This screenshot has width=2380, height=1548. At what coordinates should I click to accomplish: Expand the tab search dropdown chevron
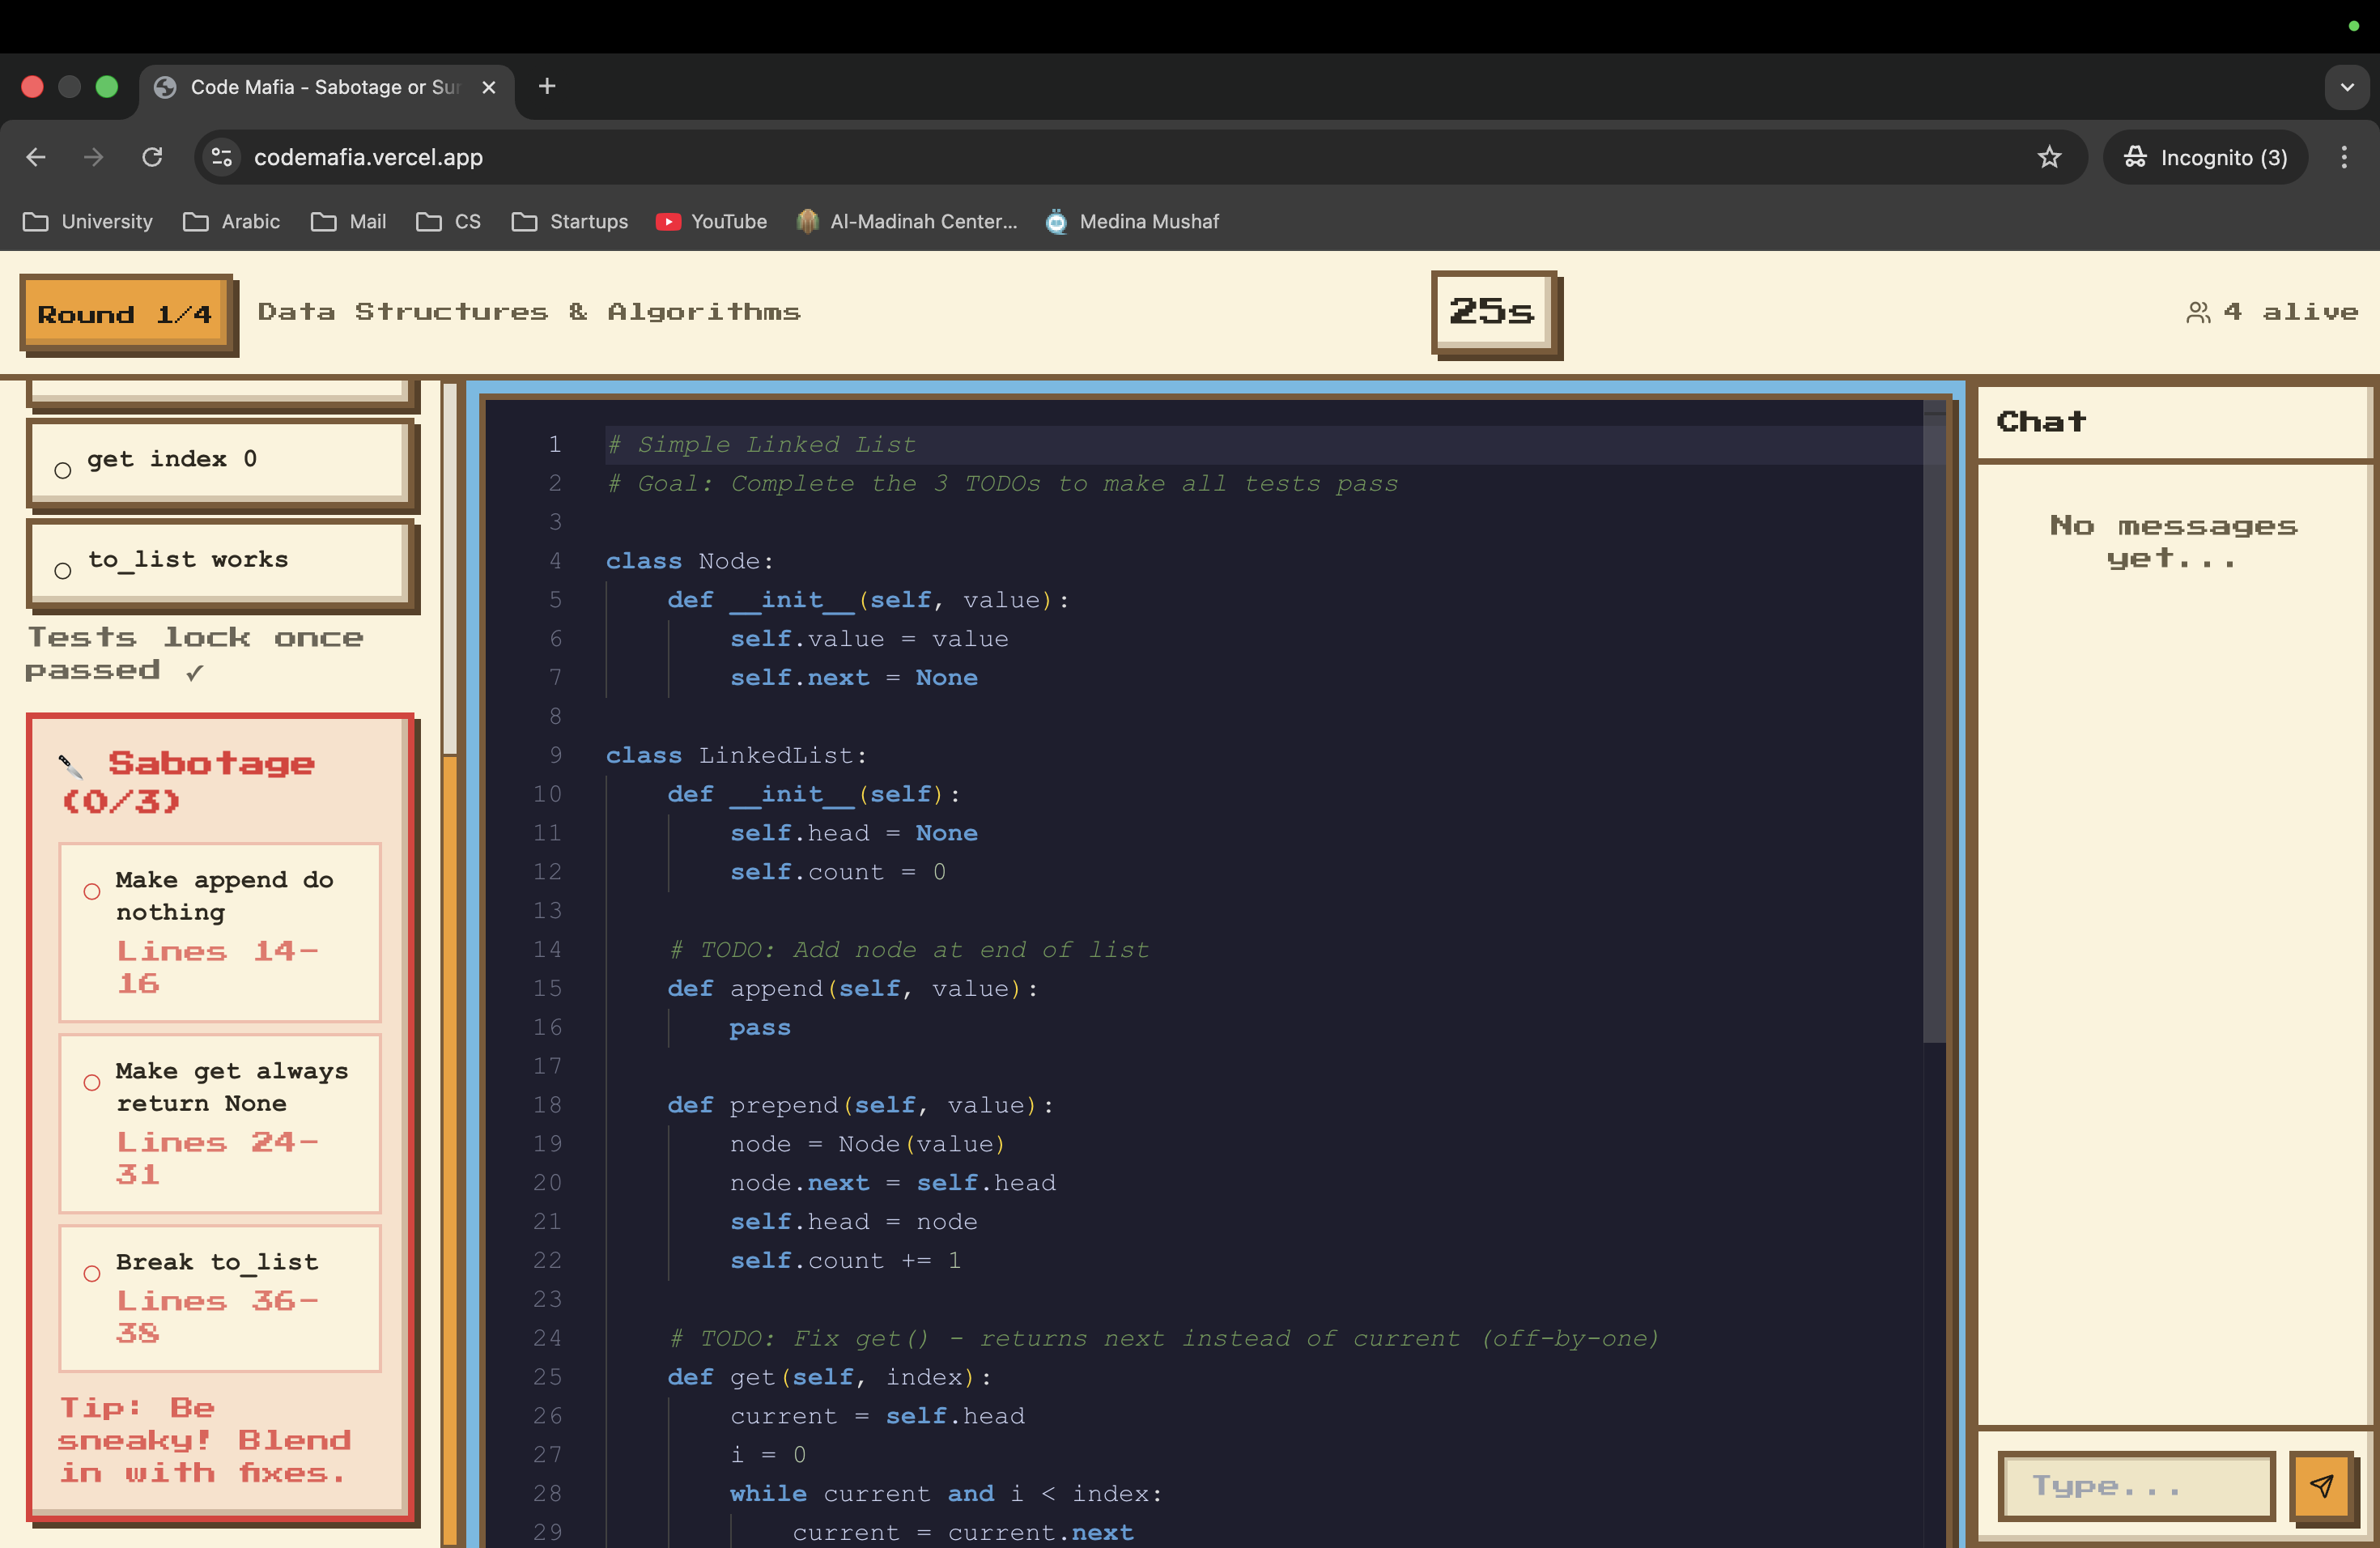tap(2346, 87)
